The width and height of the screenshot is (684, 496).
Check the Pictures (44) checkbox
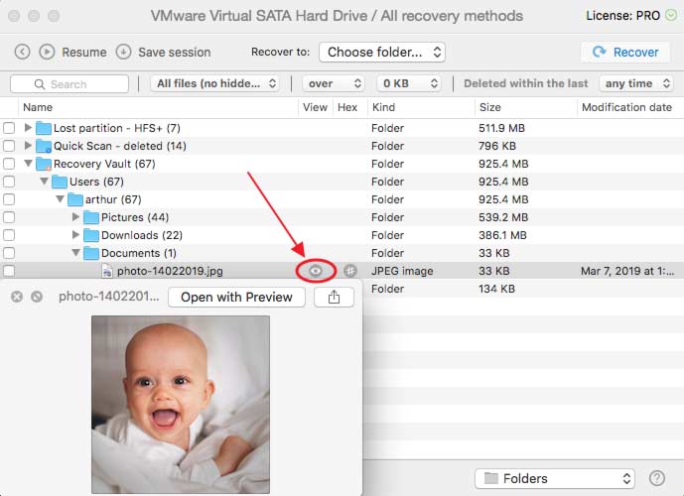(x=9, y=217)
